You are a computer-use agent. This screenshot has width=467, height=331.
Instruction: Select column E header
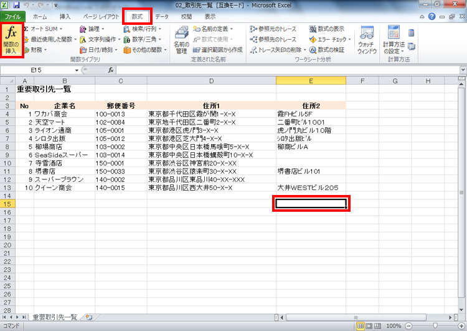pyautogui.click(x=311, y=81)
